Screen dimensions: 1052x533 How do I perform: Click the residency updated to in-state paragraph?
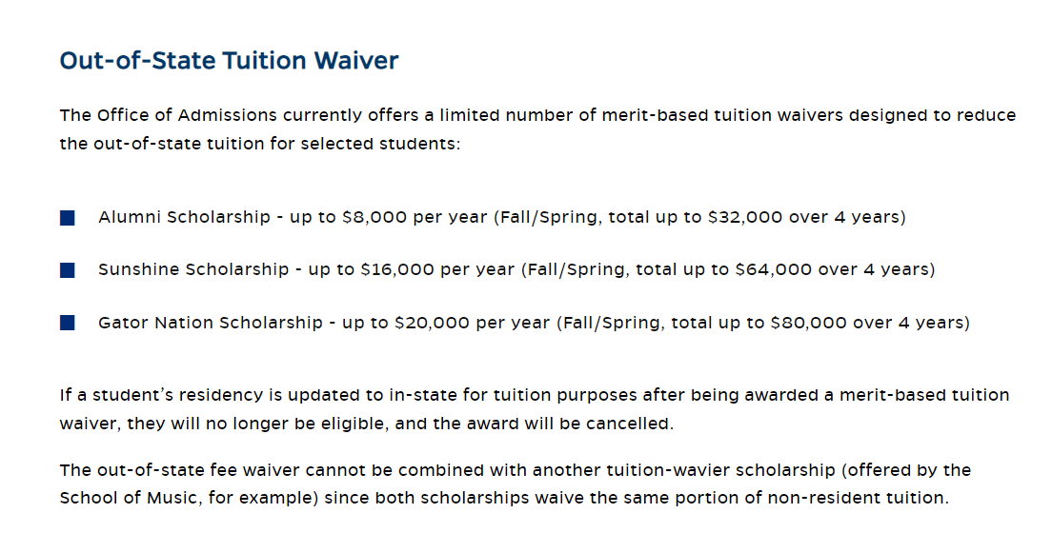[x=534, y=409]
